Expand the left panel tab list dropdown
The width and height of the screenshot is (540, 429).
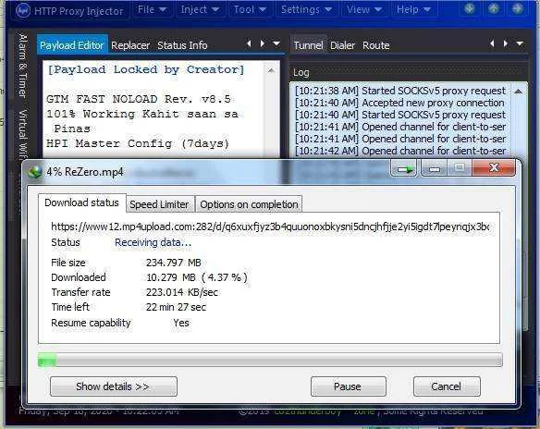[x=276, y=43]
